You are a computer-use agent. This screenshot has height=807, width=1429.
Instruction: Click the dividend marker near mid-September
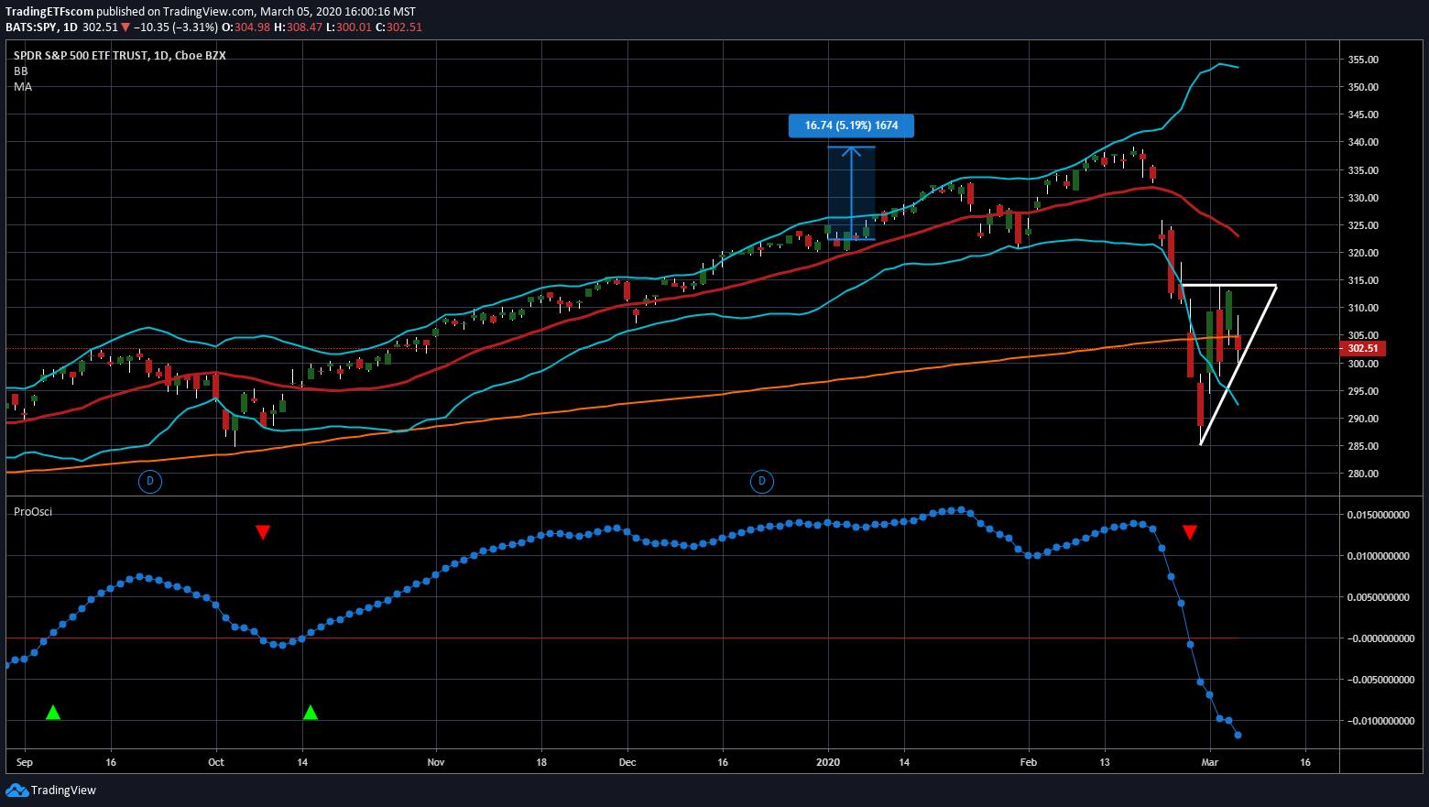[150, 481]
